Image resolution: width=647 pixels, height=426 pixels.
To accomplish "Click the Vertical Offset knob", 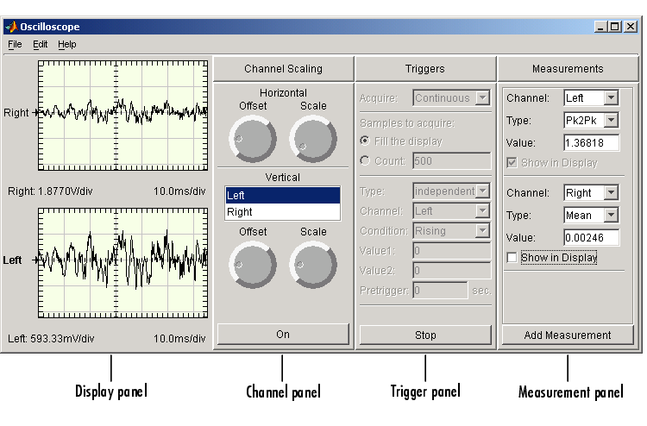I will [x=253, y=265].
